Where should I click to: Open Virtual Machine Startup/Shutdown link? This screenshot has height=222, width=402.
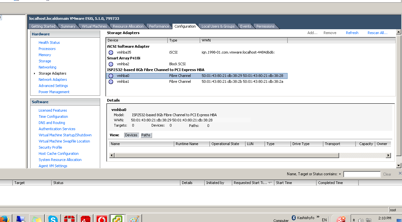click(65, 135)
